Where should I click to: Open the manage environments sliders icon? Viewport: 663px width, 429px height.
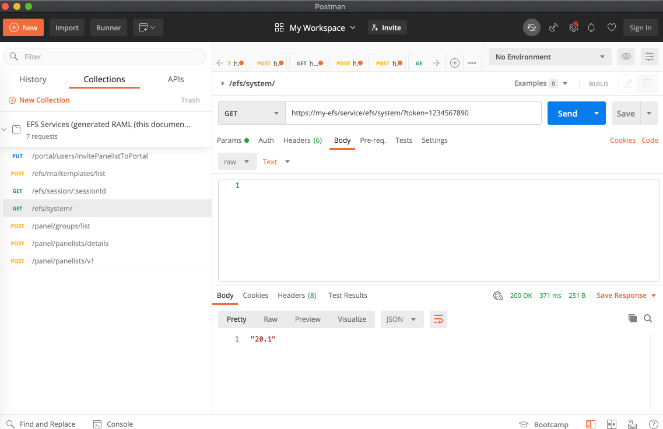650,57
